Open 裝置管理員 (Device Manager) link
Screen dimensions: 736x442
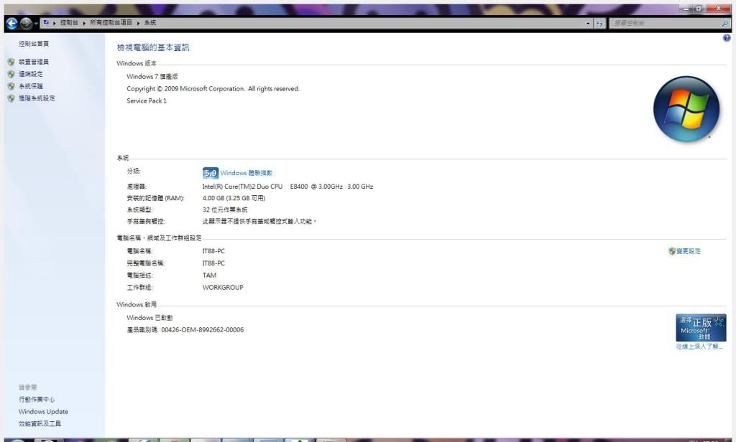tap(34, 62)
